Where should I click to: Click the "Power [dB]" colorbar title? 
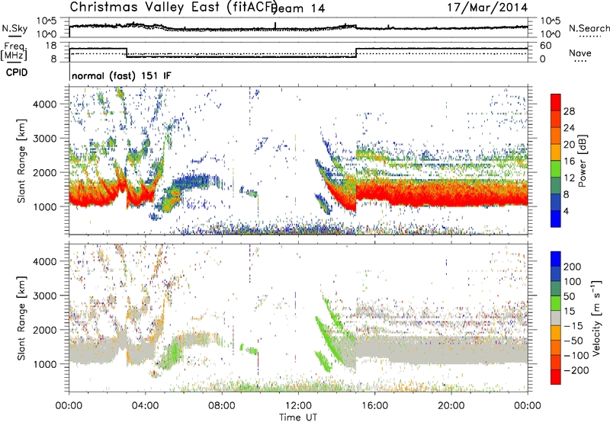(x=583, y=161)
